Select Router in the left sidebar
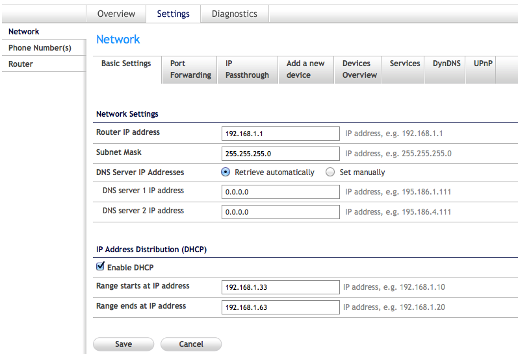This screenshot has width=518, height=354. pyautogui.click(x=21, y=64)
